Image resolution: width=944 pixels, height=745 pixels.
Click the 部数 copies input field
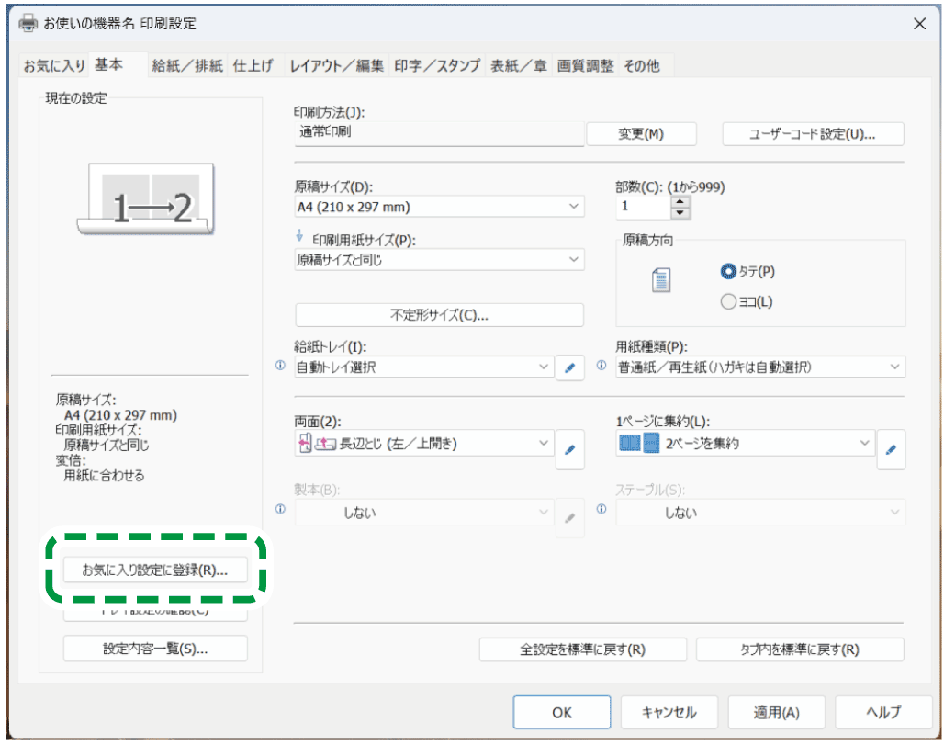pos(643,207)
